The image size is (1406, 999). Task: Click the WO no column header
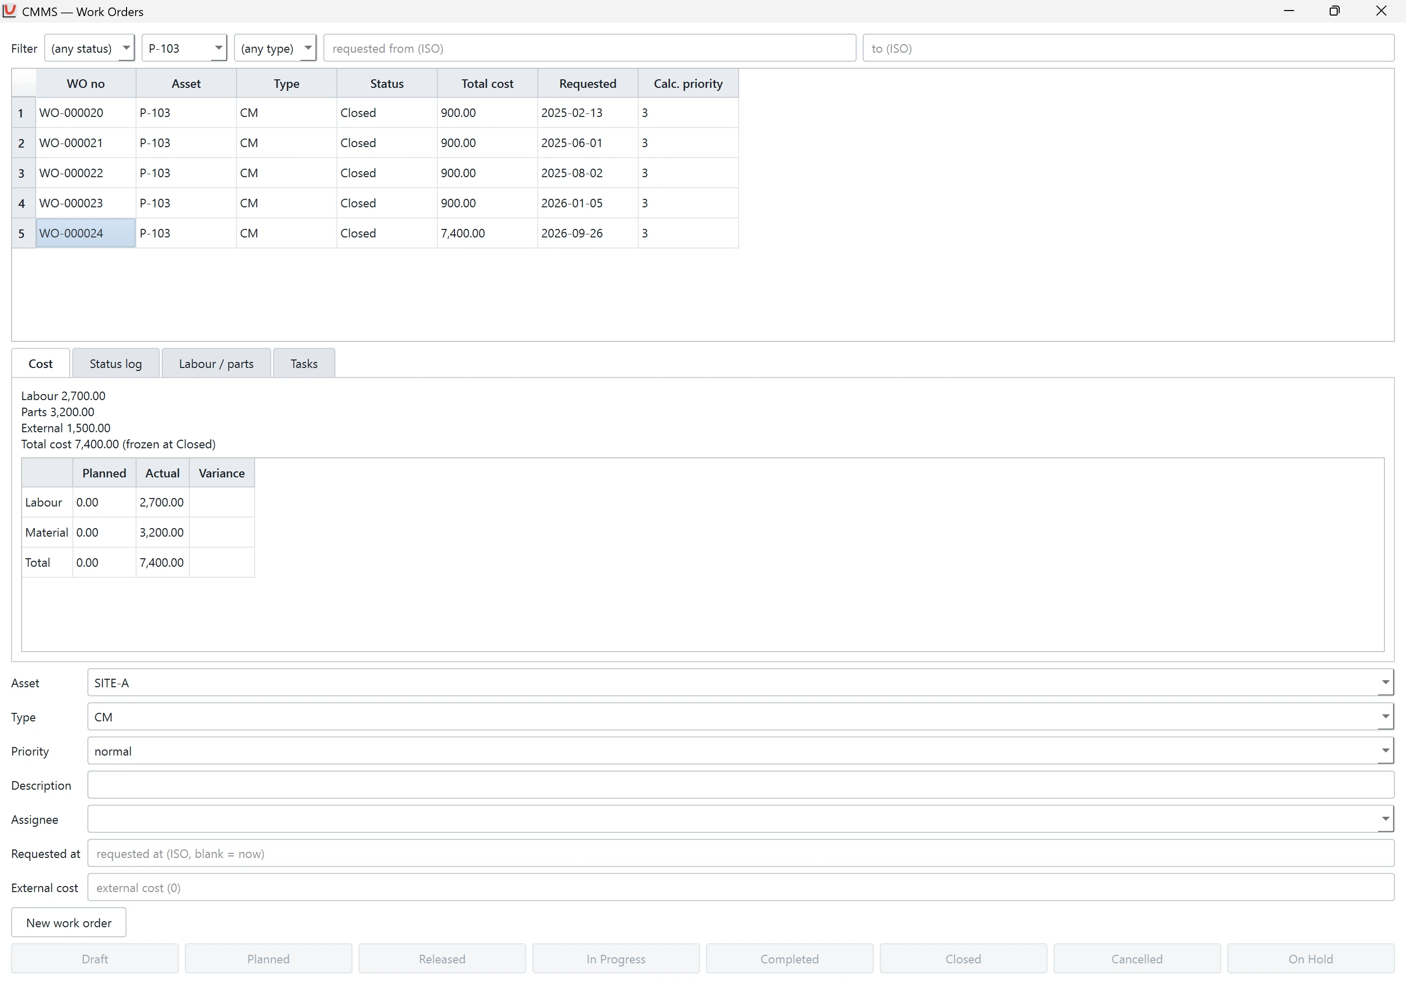click(x=85, y=84)
